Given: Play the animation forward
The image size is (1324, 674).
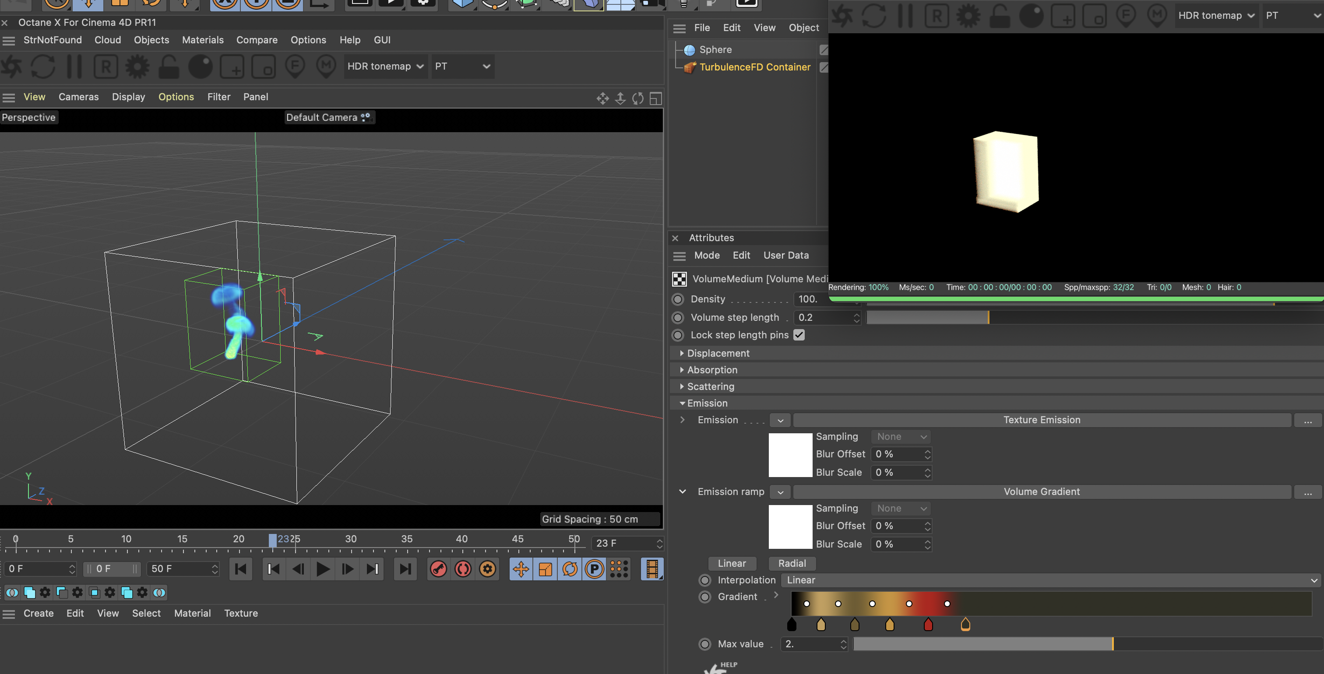Looking at the screenshot, I should click(323, 569).
